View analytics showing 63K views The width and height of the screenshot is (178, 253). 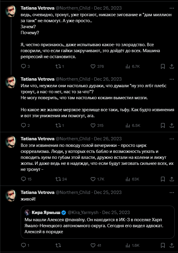[132, 179]
